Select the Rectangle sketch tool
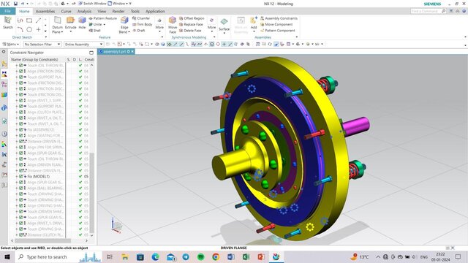This screenshot has width=468, height=263. click(29, 20)
